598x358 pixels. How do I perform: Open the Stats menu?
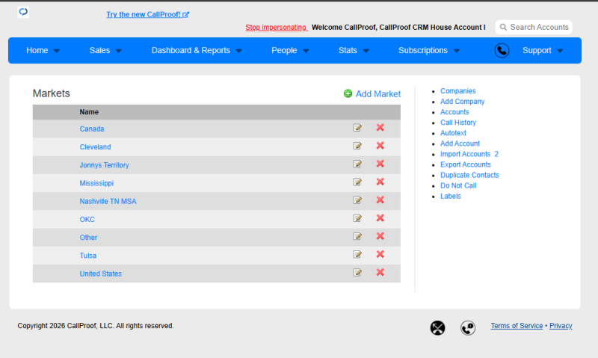coord(348,50)
